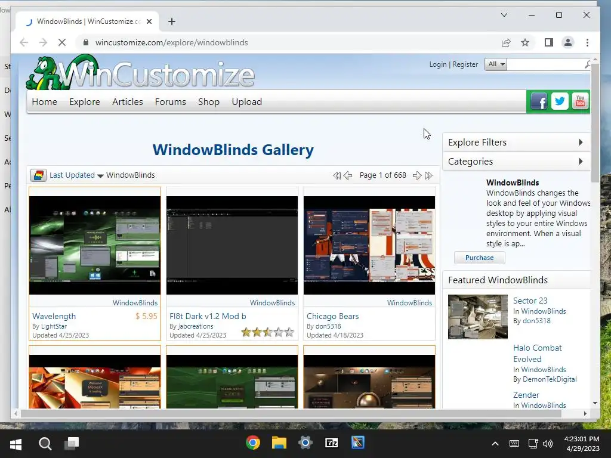Image resolution: width=611 pixels, height=458 pixels.
Task: Open volume control in tray
Action: [x=548, y=444]
